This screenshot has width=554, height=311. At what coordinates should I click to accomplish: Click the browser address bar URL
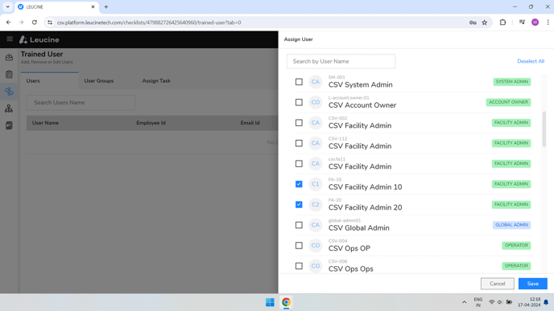pyautogui.click(x=149, y=23)
